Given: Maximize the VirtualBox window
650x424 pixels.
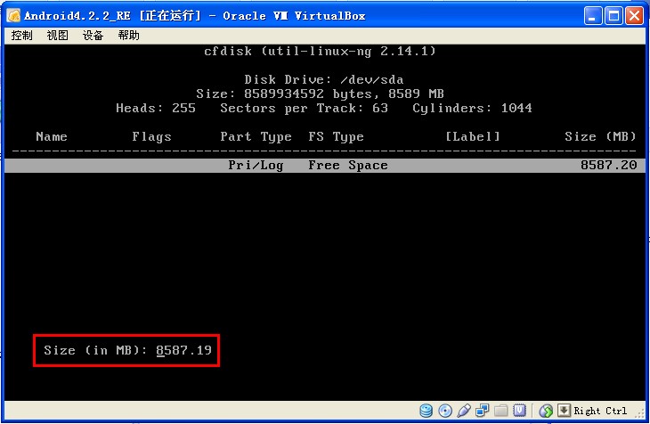Looking at the screenshot, I should click(613, 16).
